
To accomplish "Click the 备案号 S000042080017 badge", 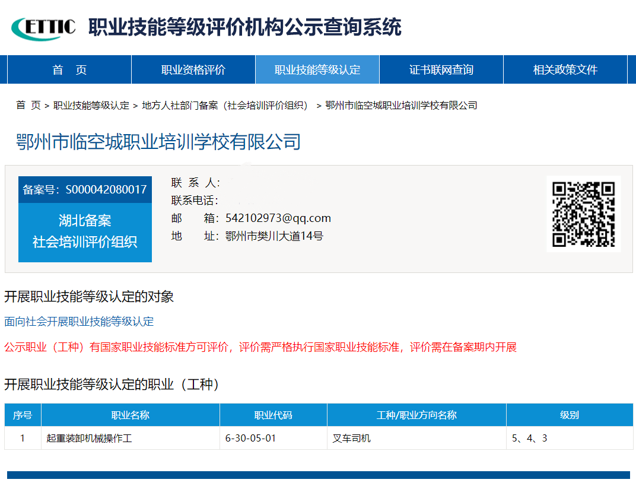I will [85, 190].
